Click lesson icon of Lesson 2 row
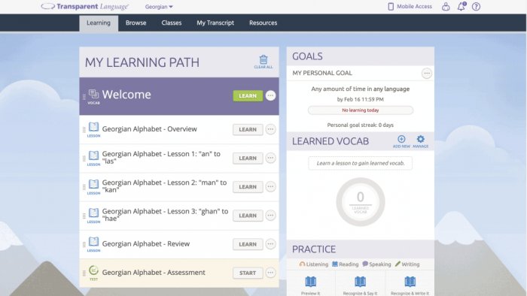 click(93, 187)
